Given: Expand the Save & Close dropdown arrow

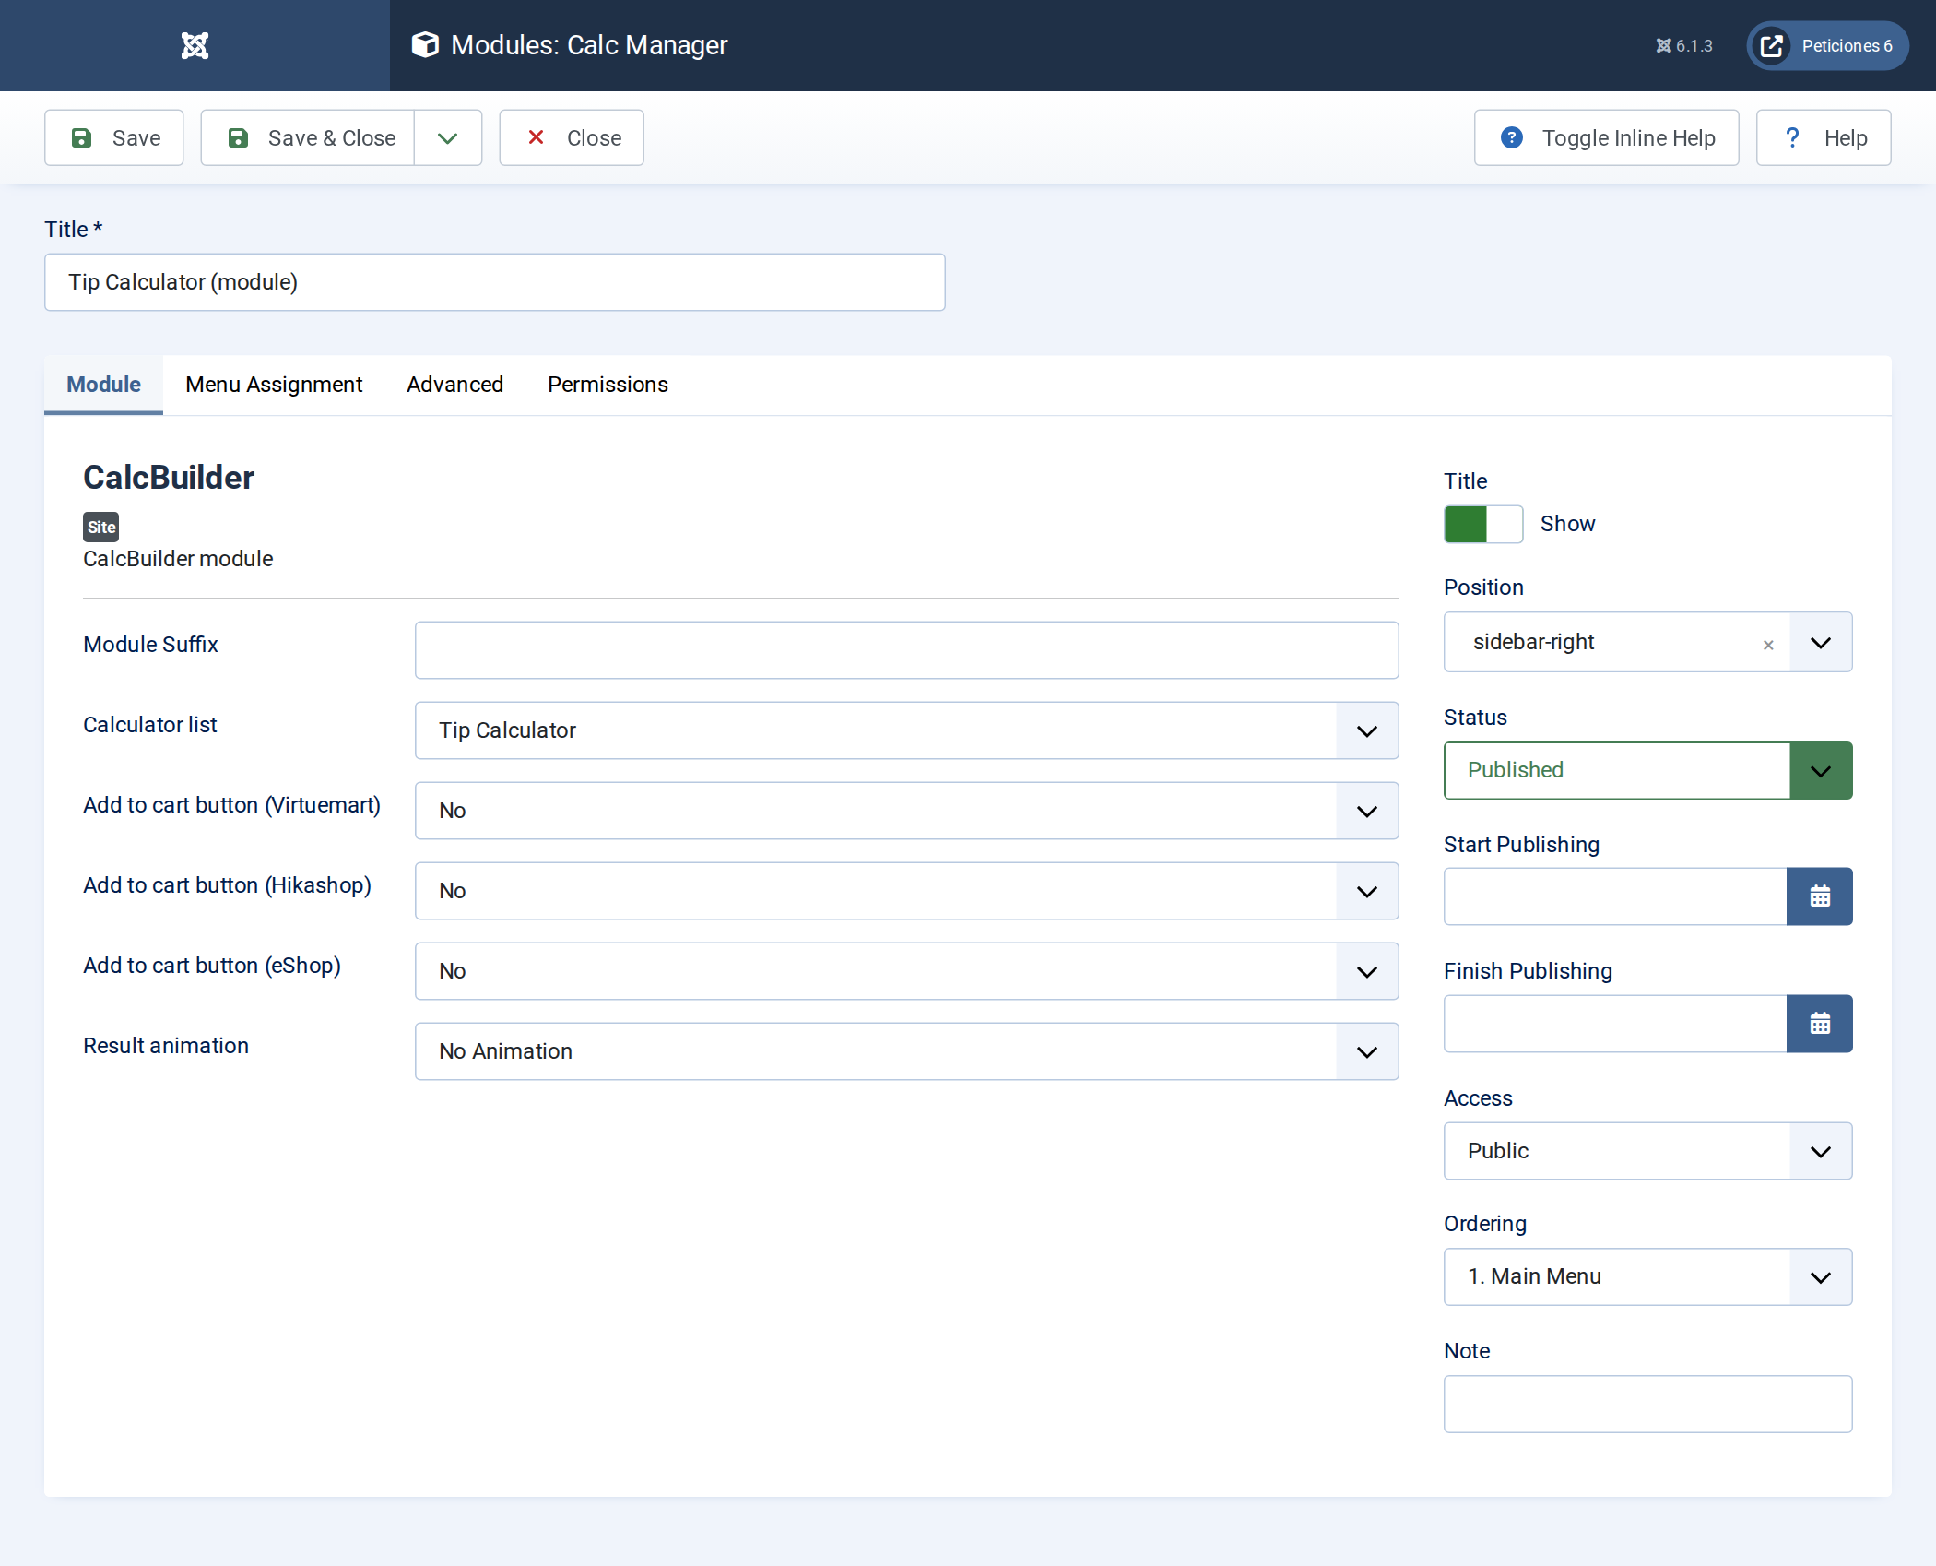Looking at the screenshot, I should click(448, 137).
